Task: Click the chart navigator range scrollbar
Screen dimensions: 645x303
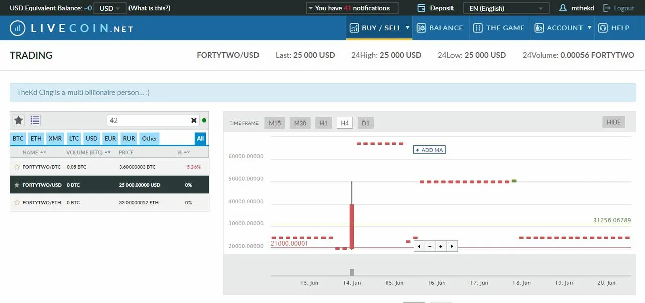Action: 450,276
